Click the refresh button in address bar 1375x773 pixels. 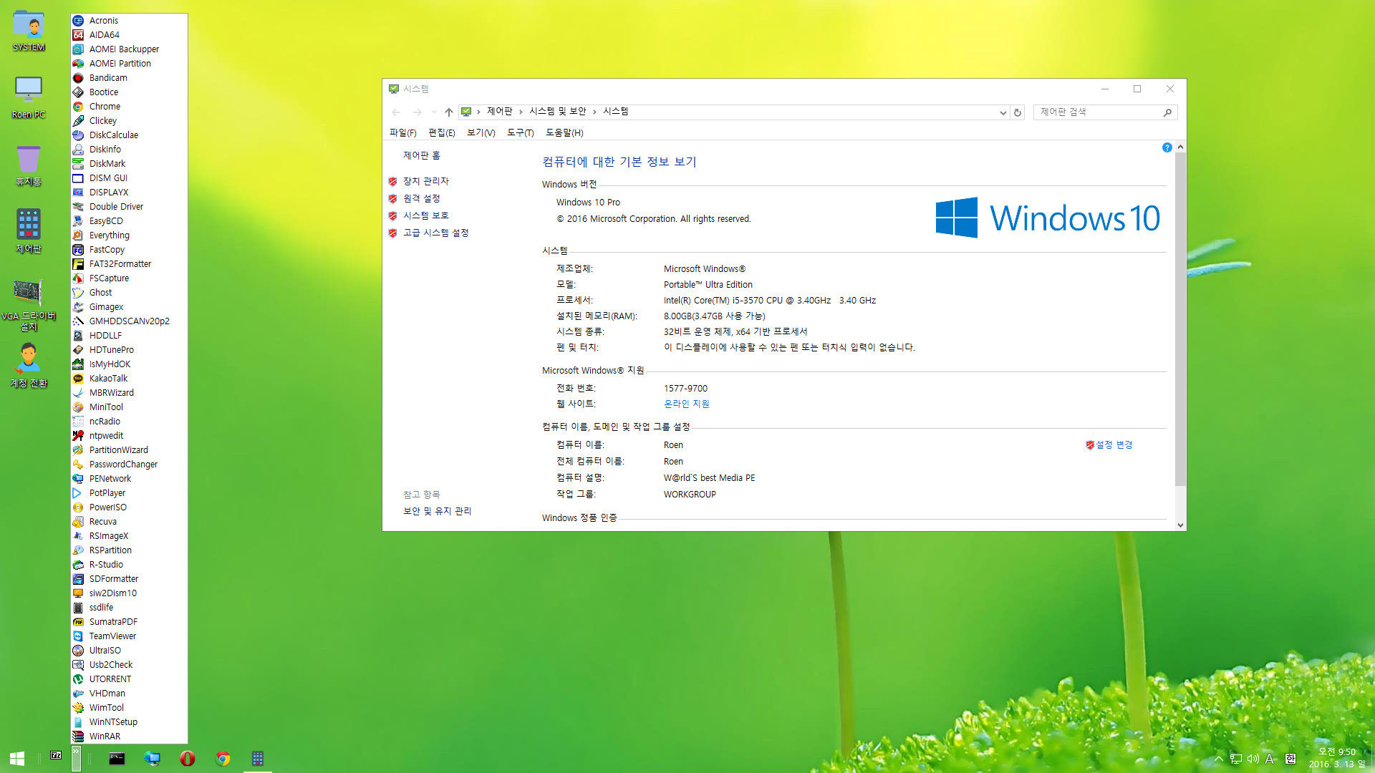tap(1017, 112)
